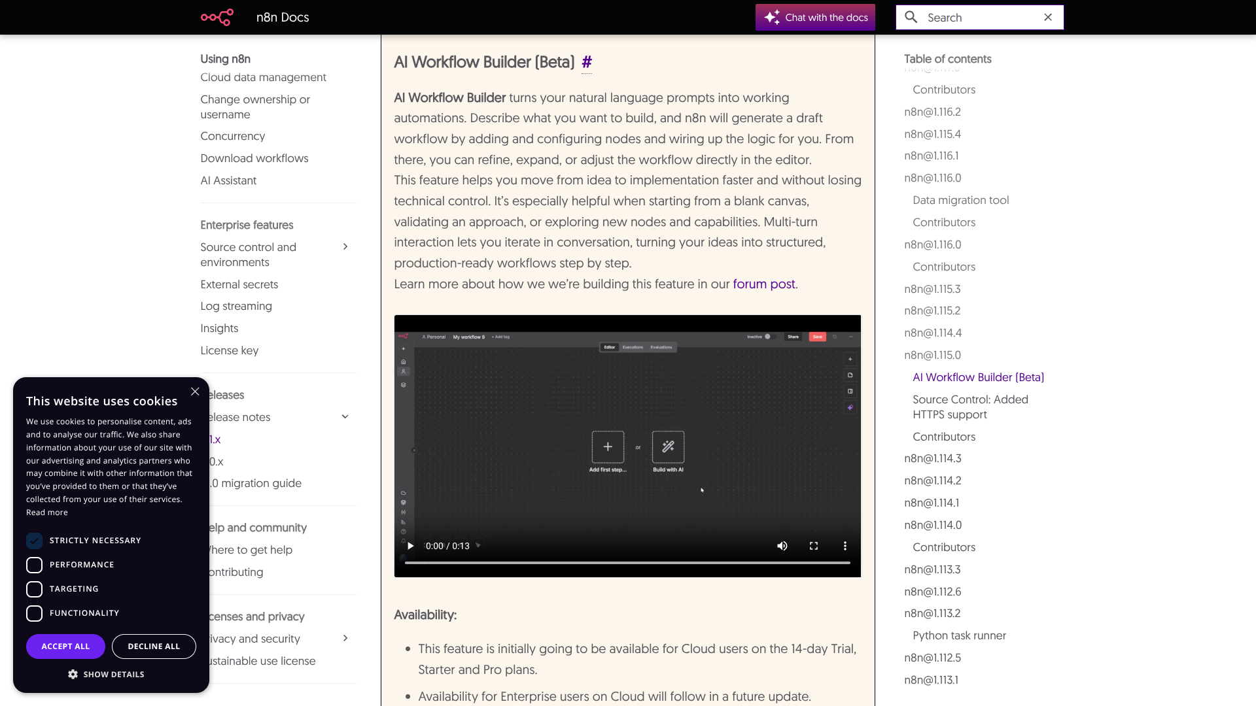Viewport: 1256px width, 706px height.
Task: Click the sparkle icon on Chat with the docs
Action: click(773, 17)
